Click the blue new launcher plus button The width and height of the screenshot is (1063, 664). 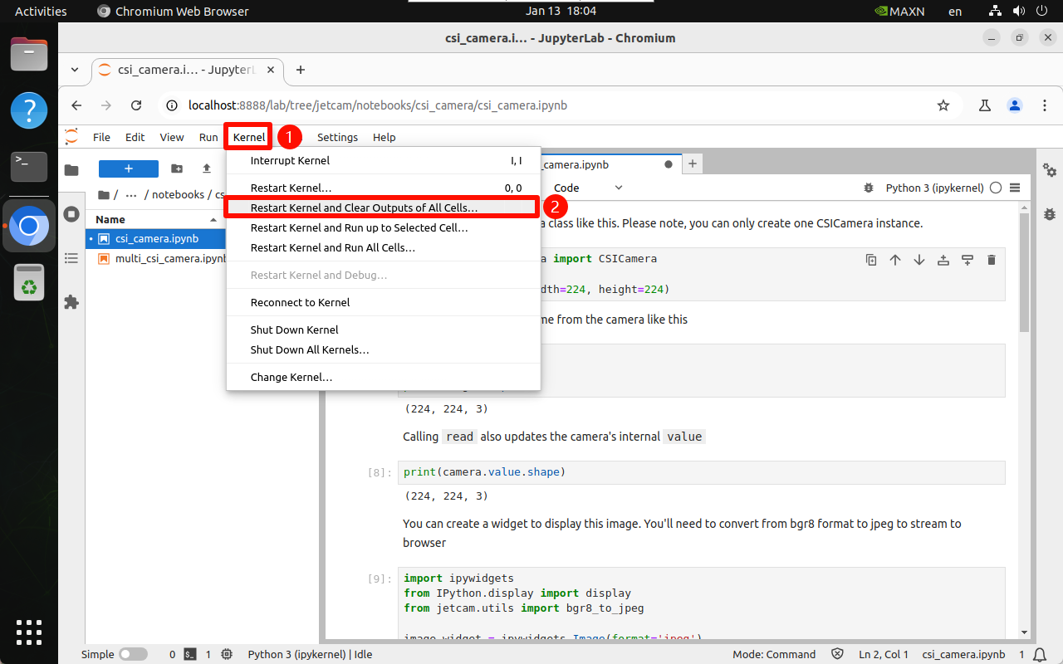coord(128,168)
